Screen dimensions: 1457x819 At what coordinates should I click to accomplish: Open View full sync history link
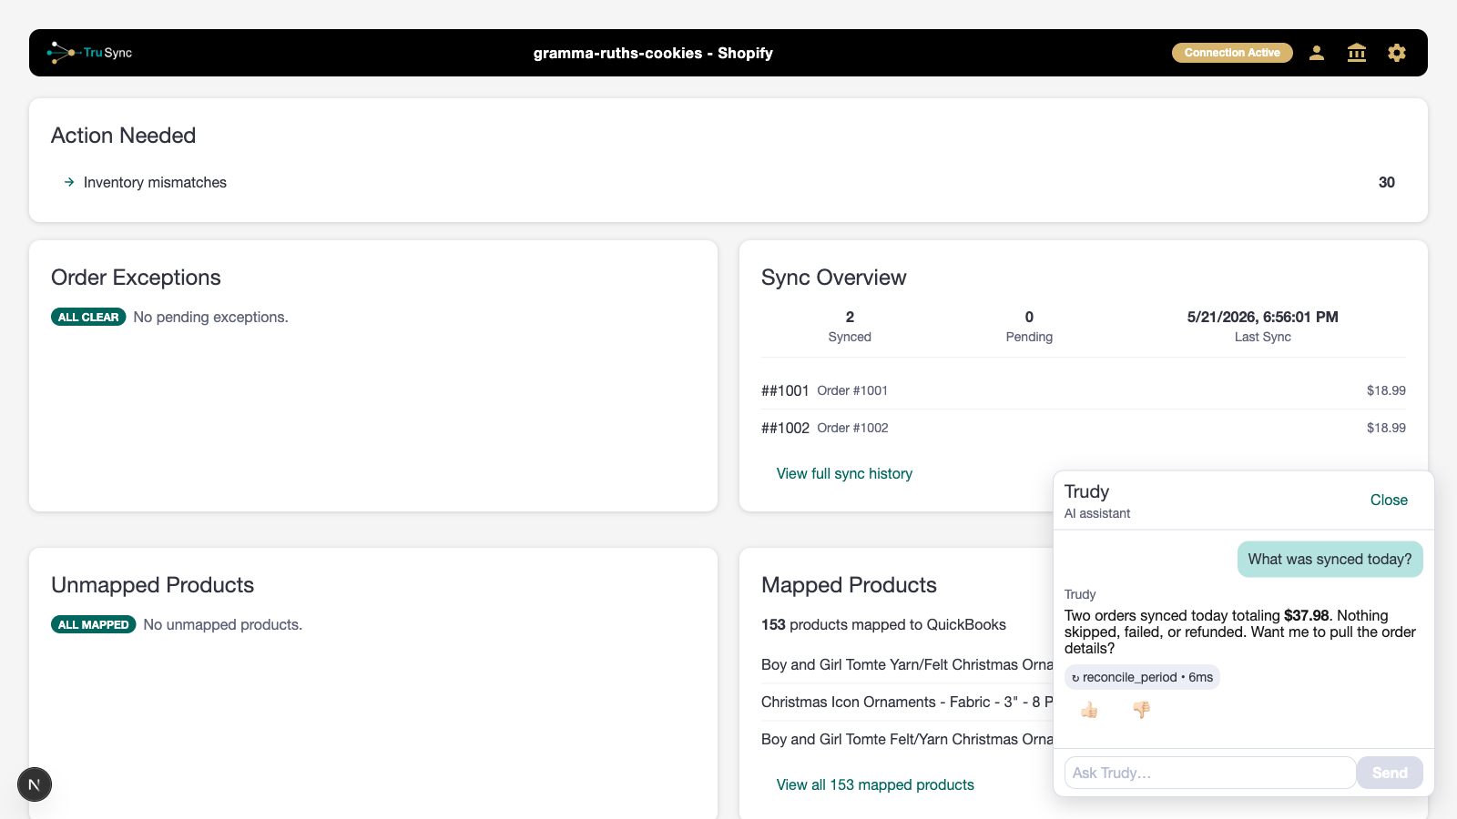click(844, 473)
